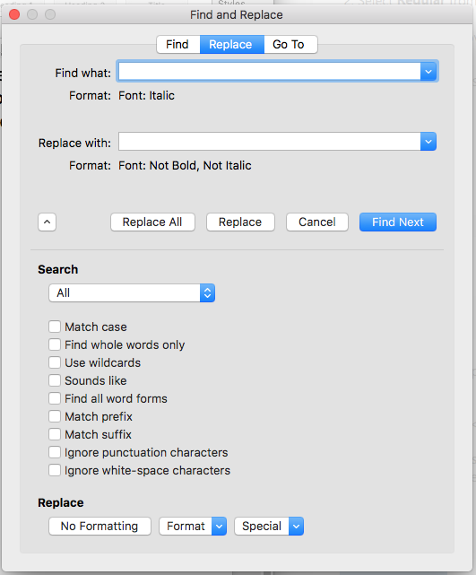Collapse the search options with the chevron button

click(x=47, y=222)
